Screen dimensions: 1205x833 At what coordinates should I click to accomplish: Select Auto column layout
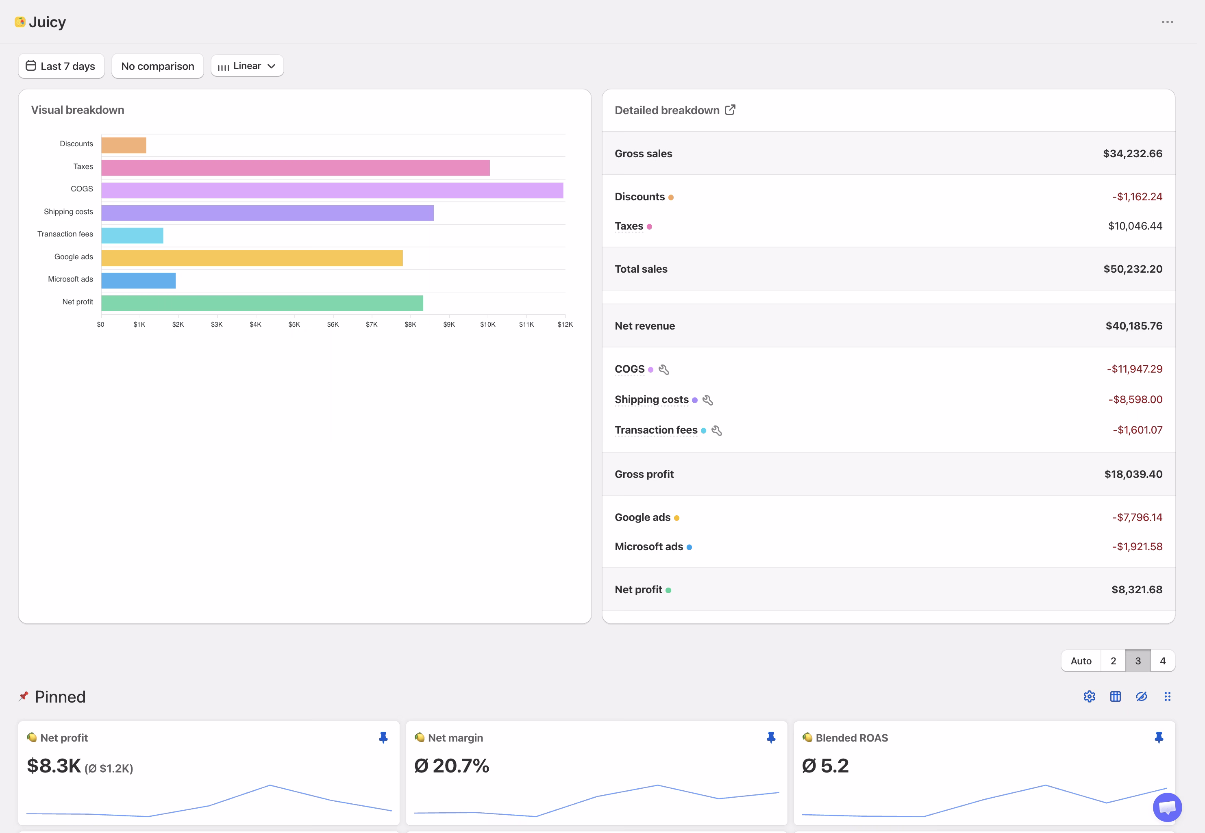point(1081,661)
